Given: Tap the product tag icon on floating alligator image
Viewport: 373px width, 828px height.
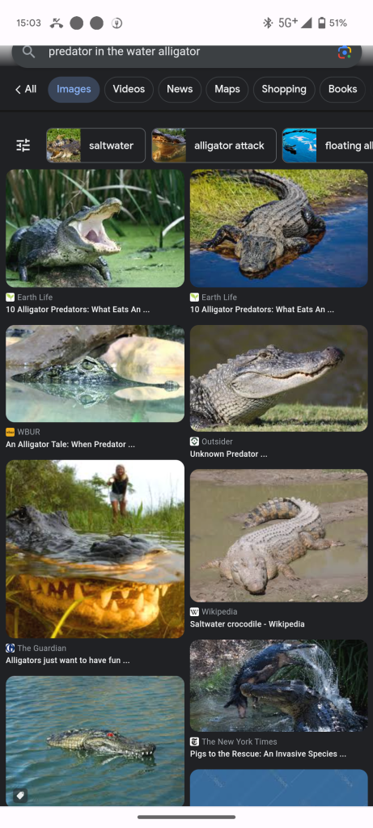Looking at the screenshot, I should 20,796.
